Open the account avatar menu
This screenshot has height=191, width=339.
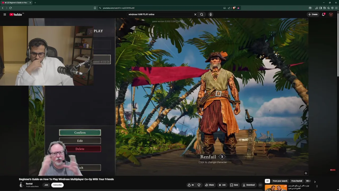(x=331, y=14)
